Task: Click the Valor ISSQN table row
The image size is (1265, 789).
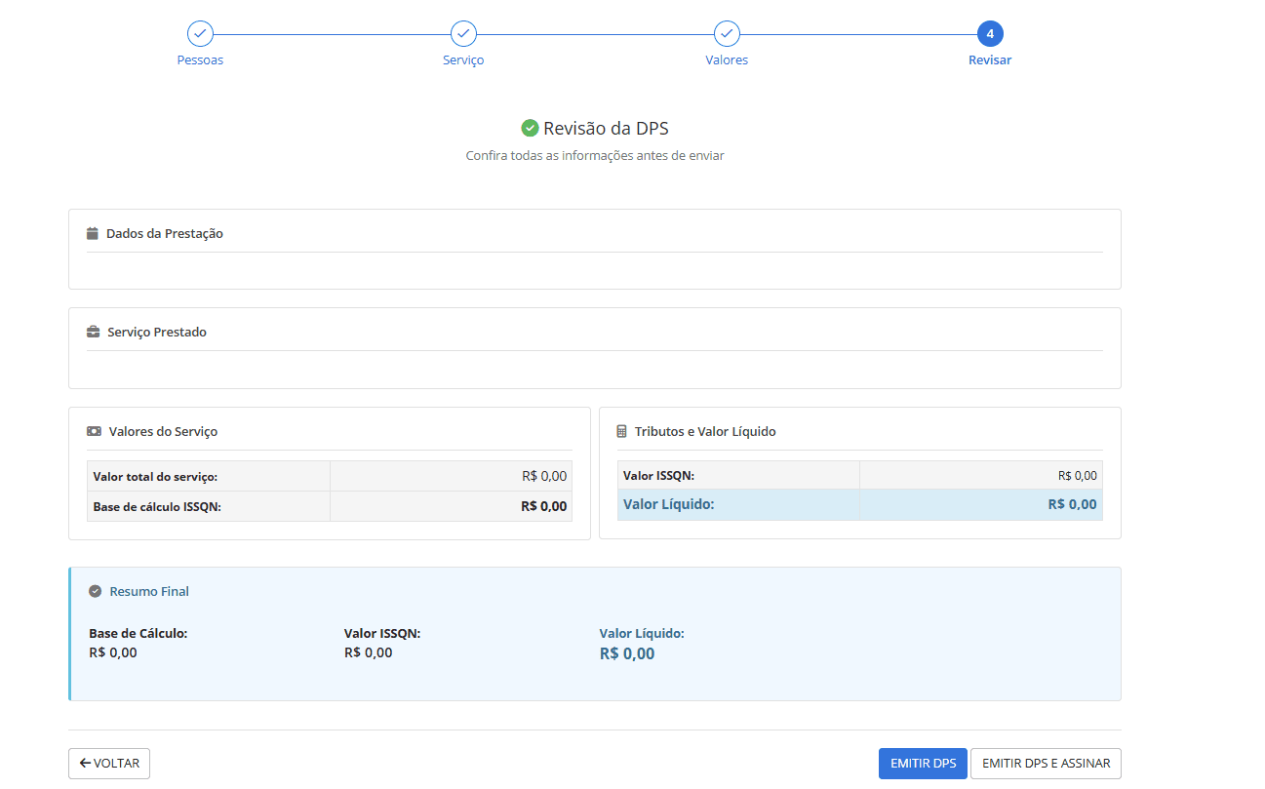Action: [859, 475]
